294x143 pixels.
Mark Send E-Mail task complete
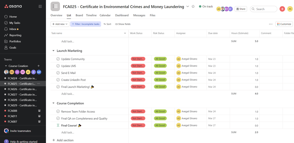(58, 73)
